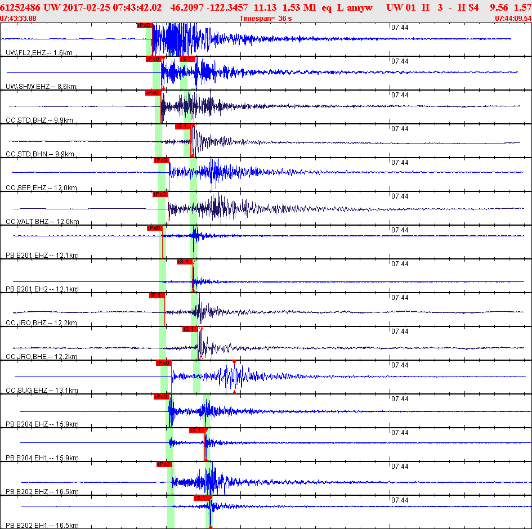Click the PB B202 EHZ -- 16.5km label
Viewport: 532px width, 529px height.
(x=42, y=491)
